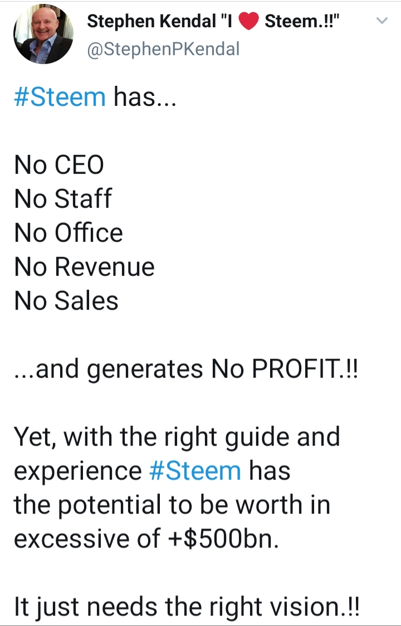This screenshot has width=401, height=626.
Task: Click 'It just needs the right vision.!!'
Action: pyautogui.click(x=187, y=607)
